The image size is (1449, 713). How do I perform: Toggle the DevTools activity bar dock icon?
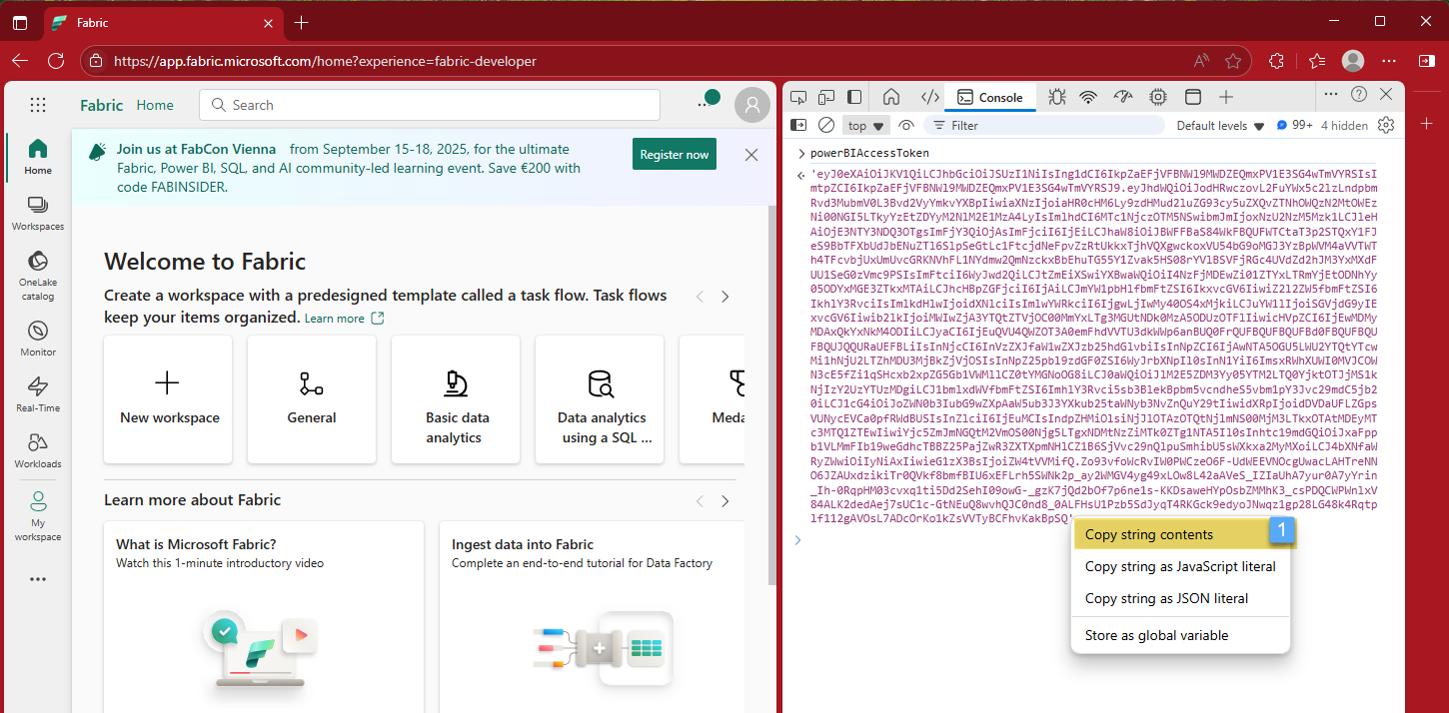tap(854, 97)
